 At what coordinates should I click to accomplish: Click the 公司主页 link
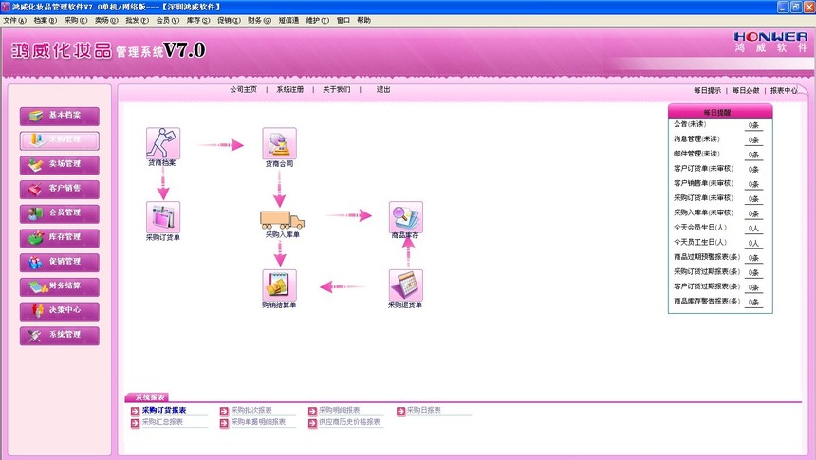(244, 89)
